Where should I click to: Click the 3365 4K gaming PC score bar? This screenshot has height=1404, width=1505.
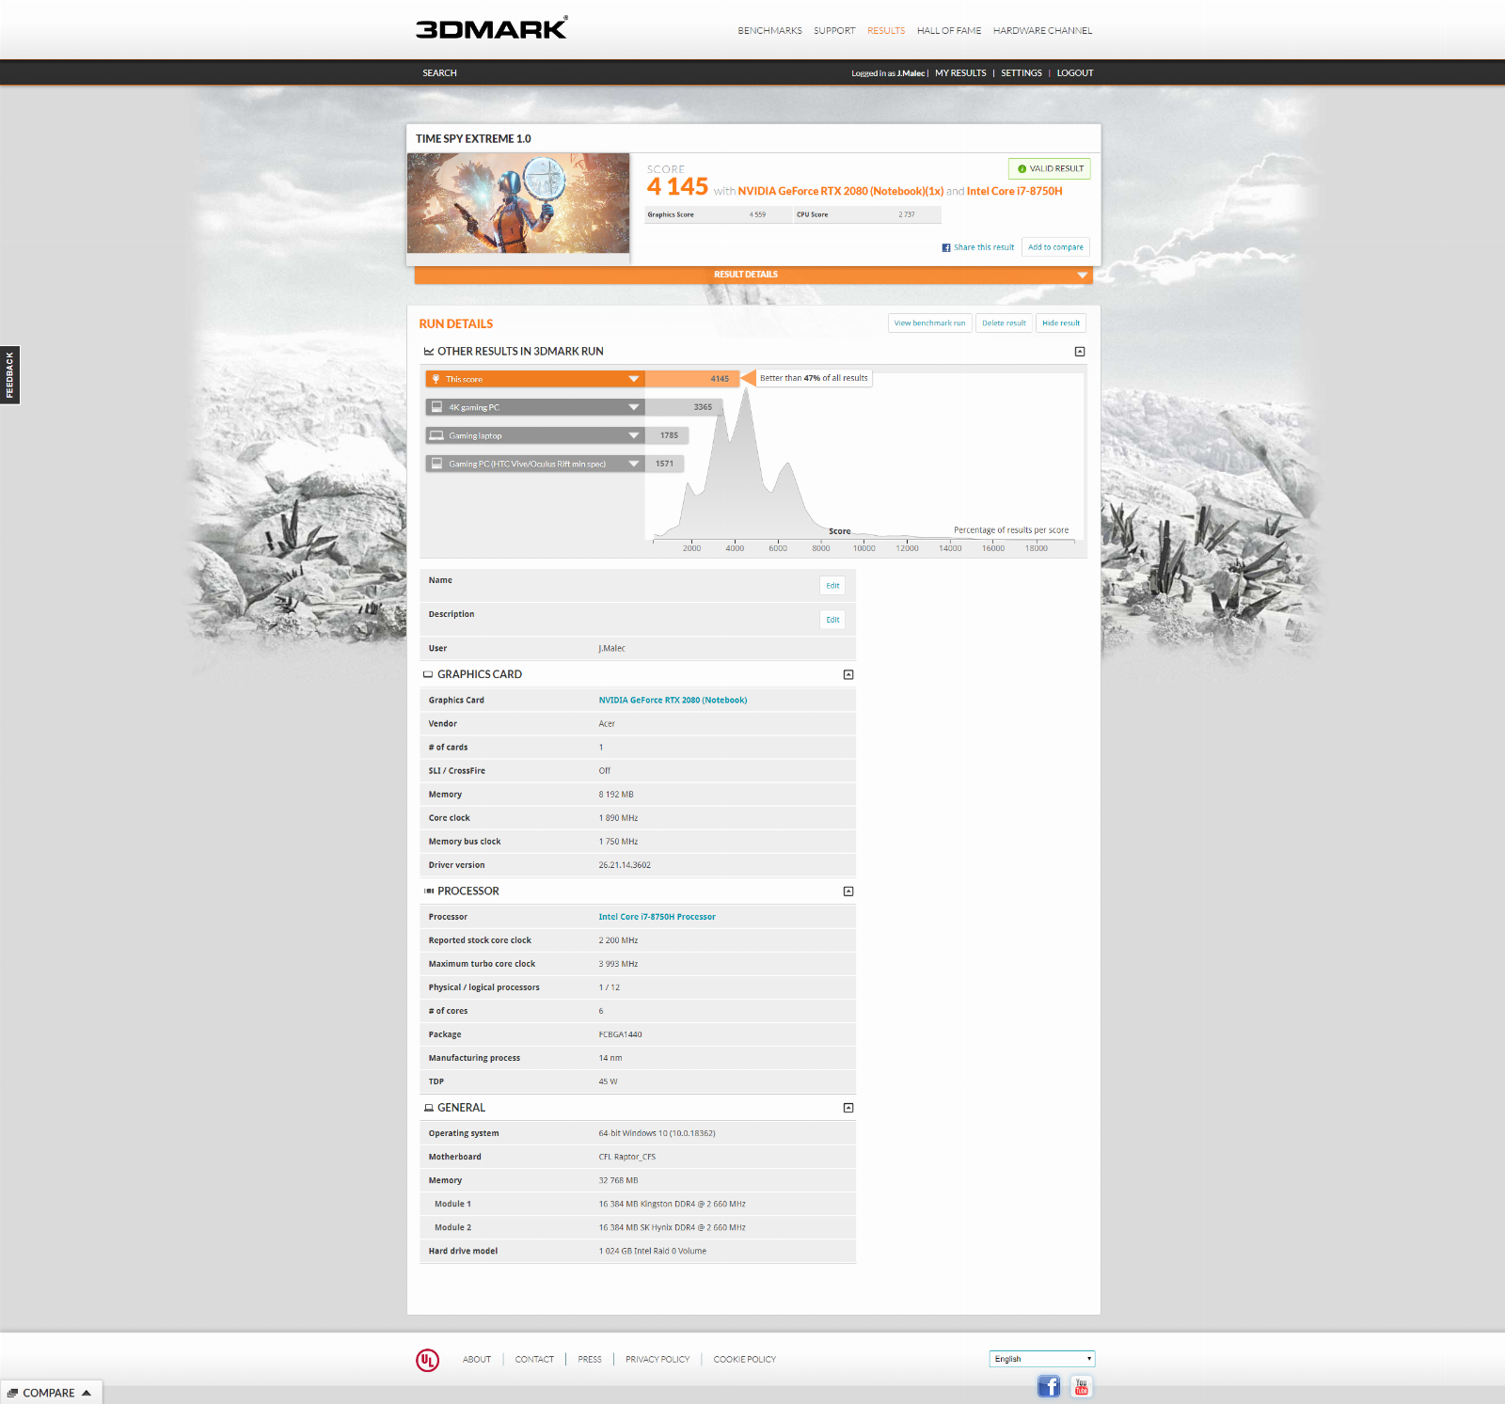[684, 407]
